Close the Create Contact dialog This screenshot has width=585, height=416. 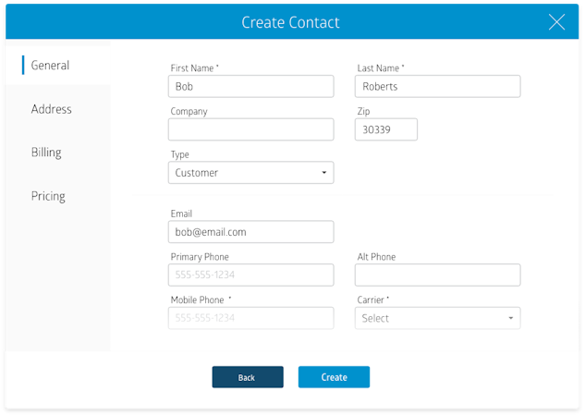click(x=556, y=22)
